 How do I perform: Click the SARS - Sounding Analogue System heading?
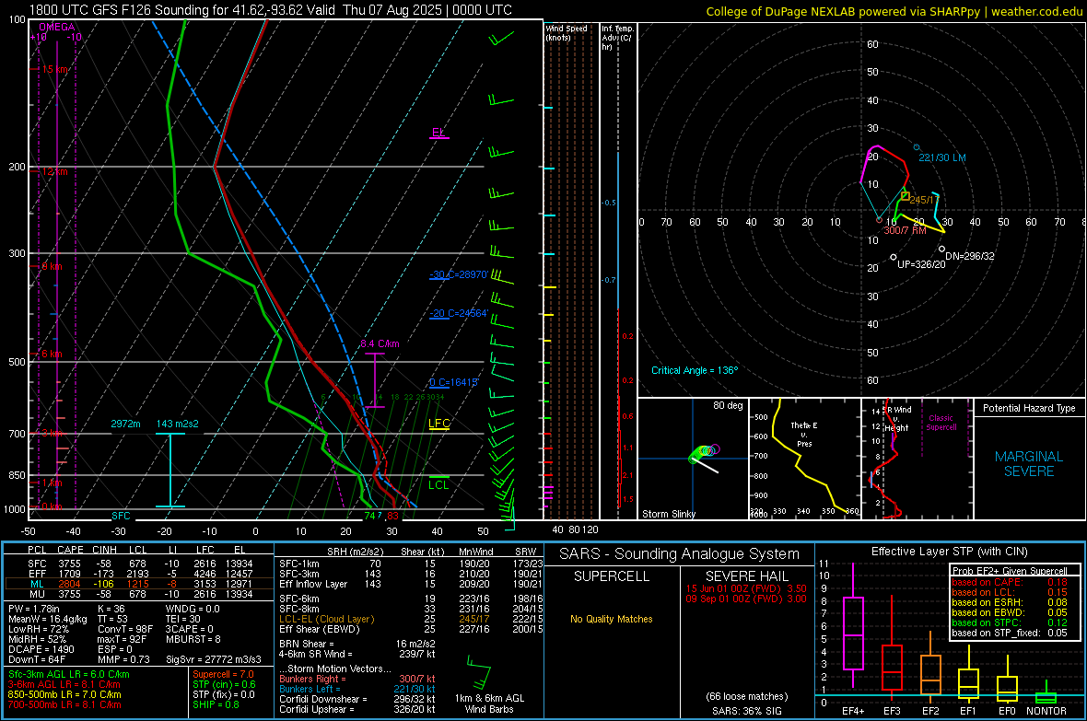click(x=680, y=554)
